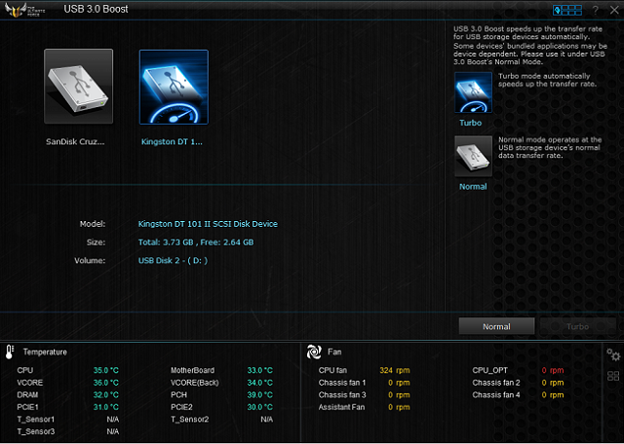Click the Normal mode drive icon
Image resolution: width=624 pixels, height=444 pixels.
[473, 156]
